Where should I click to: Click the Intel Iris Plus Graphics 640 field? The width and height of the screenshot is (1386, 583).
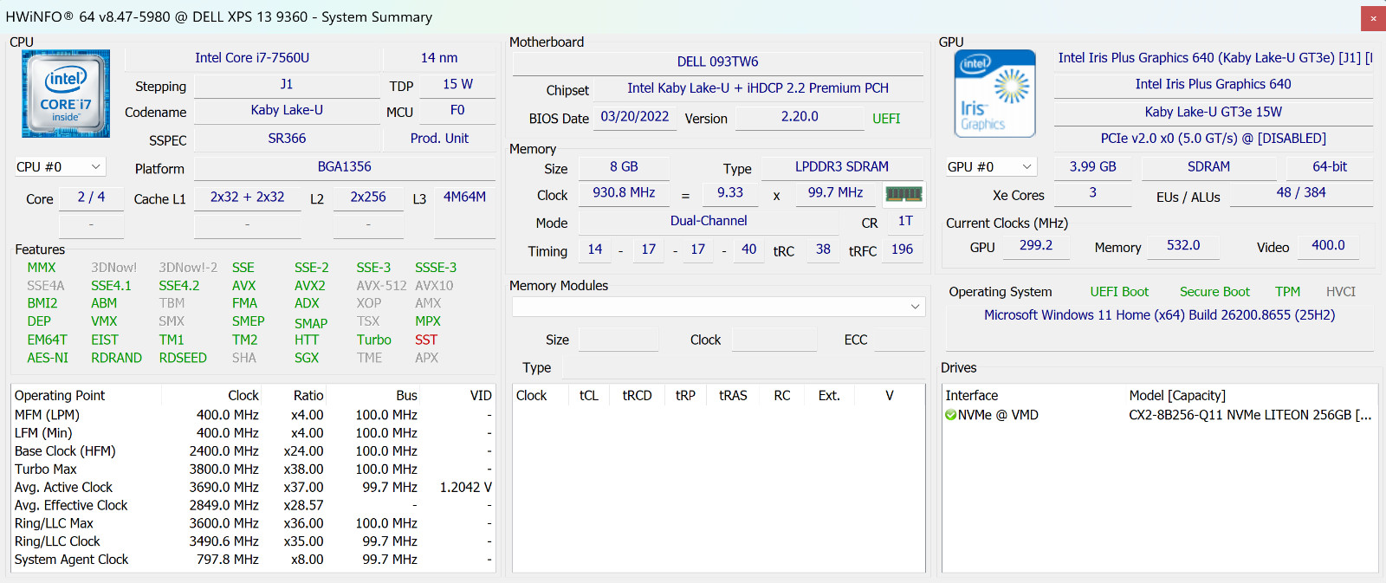point(1213,84)
